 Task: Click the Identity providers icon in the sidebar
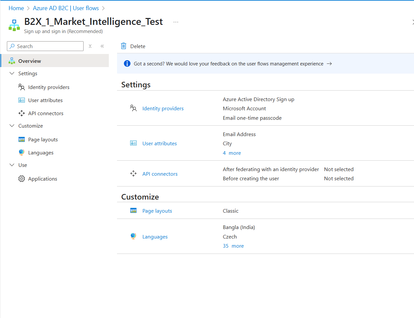[x=22, y=87]
